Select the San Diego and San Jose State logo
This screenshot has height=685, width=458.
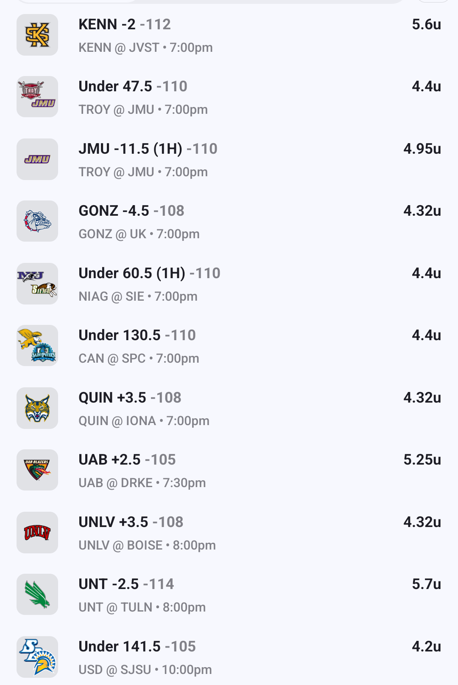coord(37,657)
